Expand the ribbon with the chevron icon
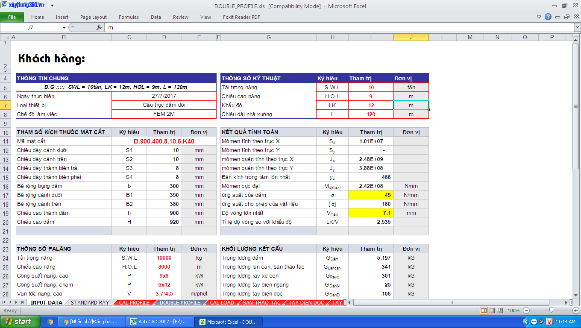 [539, 17]
